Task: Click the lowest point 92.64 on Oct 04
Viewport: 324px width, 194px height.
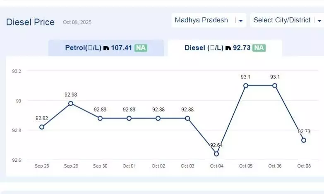Action: [216, 154]
